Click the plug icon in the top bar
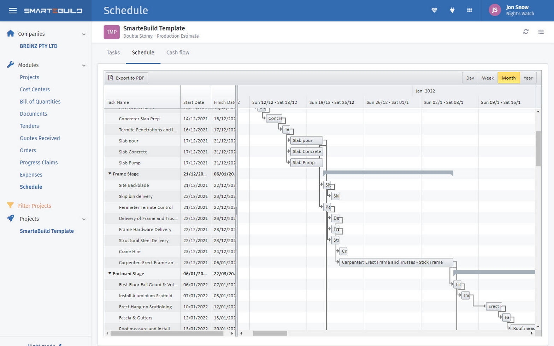Image resolution: width=554 pixels, height=346 pixels. point(452,10)
